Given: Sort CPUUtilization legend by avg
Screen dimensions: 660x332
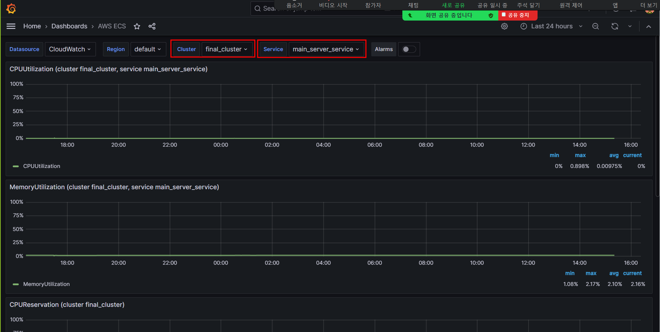Looking at the screenshot, I should (614, 155).
